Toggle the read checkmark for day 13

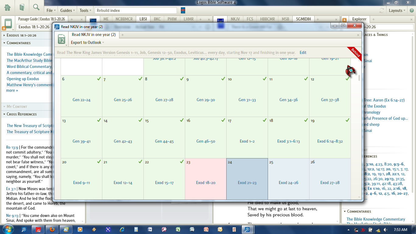coord(99,120)
